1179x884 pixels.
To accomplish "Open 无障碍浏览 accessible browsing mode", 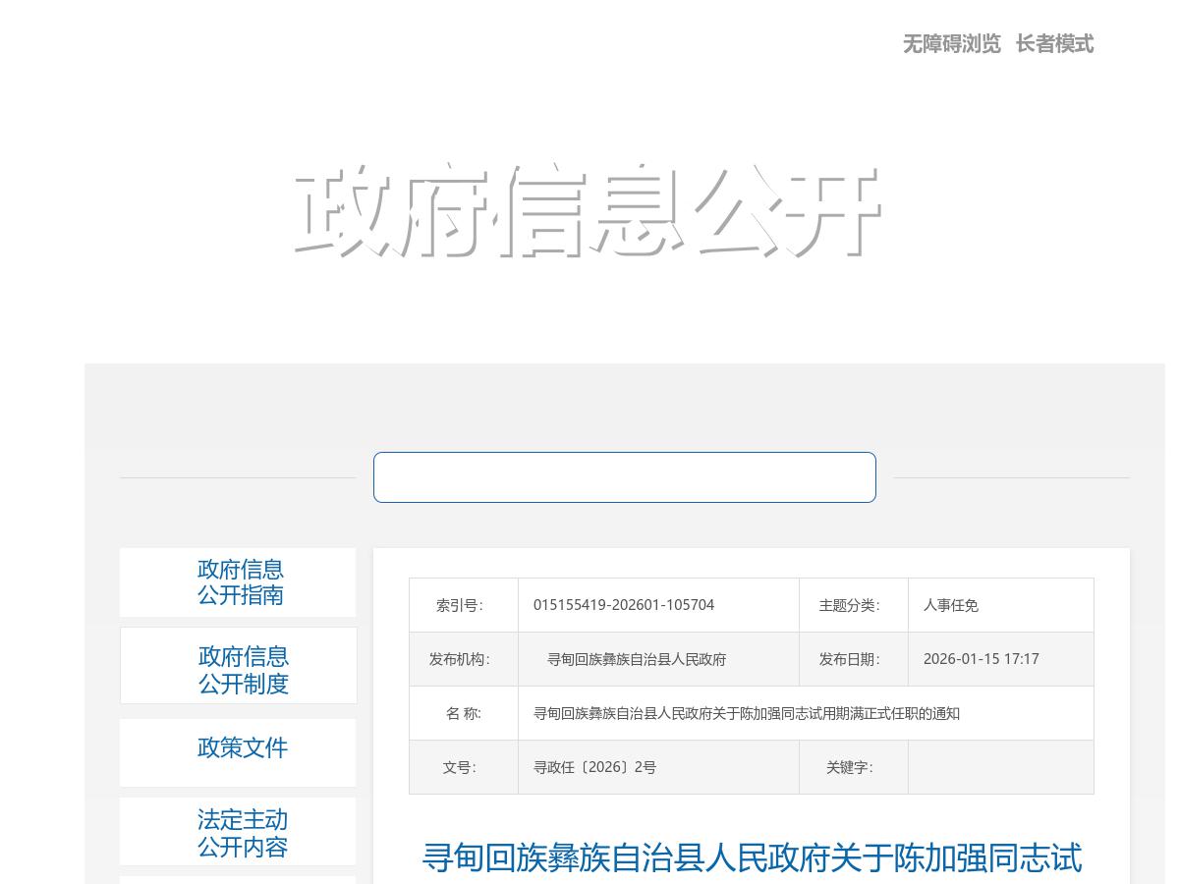I will 951,44.
